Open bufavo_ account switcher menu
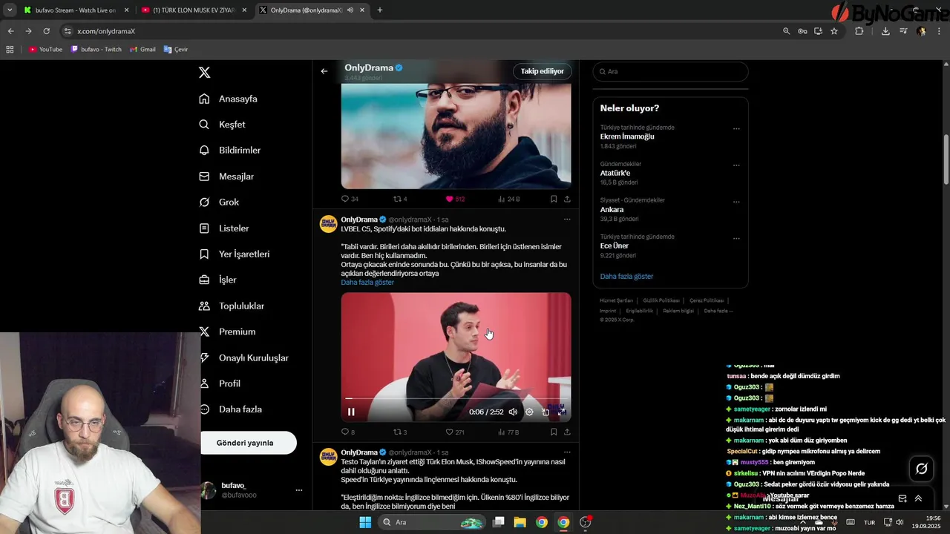The height and width of the screenshot is (534, 950). click(299, 490)
